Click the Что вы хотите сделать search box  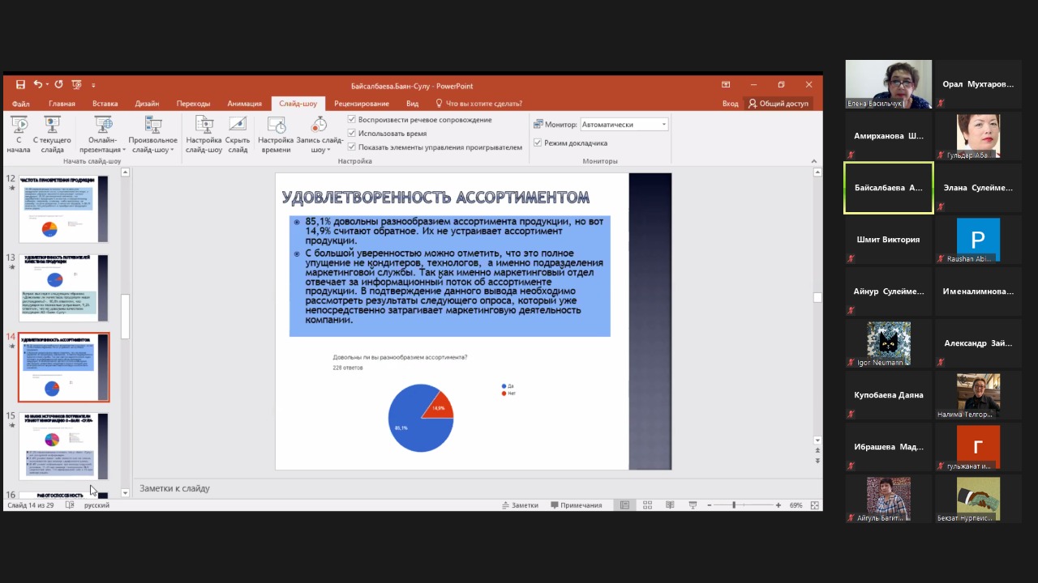(479, 104)
